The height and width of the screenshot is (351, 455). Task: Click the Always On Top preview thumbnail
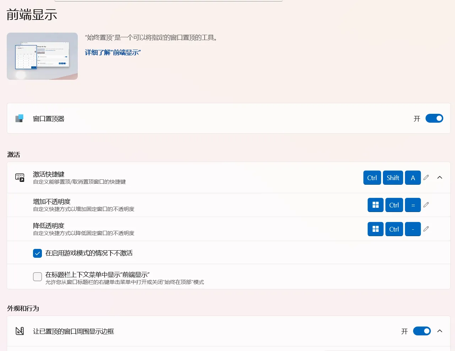pyautogui.click(x=42, y=56)
